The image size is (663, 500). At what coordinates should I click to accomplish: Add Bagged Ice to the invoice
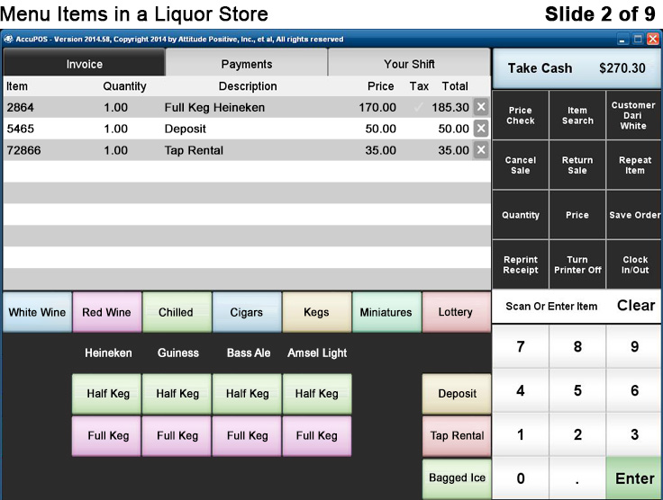(x=457, y=478)
